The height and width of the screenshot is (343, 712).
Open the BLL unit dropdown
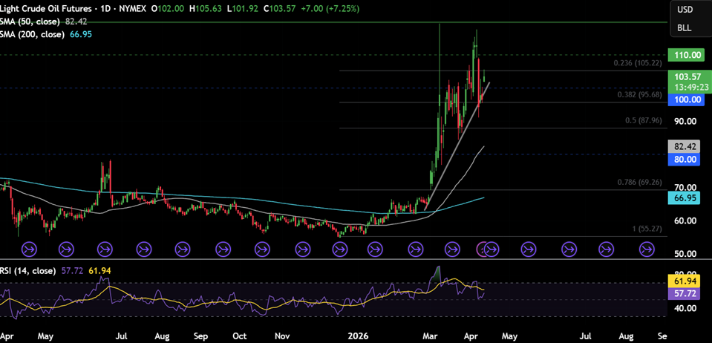[x=685, y=28]
